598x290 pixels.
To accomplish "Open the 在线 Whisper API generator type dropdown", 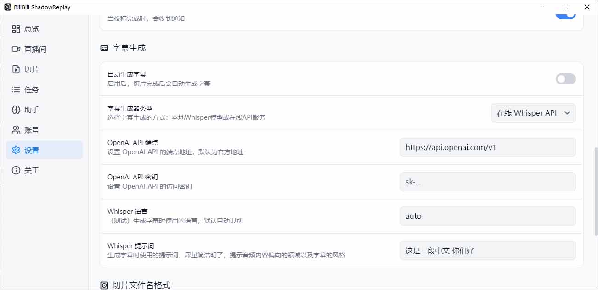I will point(533,113).
